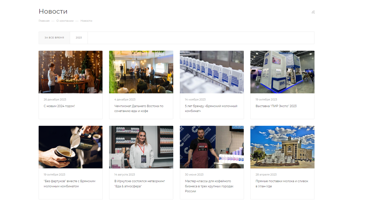Open article С новым 2024 годом!
382x204 pixels.
coord(59,106)
